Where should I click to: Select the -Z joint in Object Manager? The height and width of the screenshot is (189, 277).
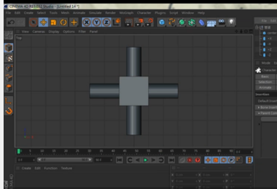coord(269,55)
